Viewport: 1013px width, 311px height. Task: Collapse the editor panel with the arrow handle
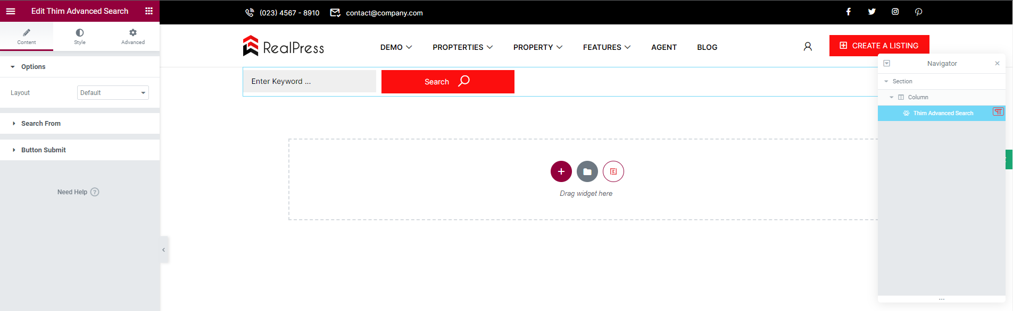tap(164, 249)
